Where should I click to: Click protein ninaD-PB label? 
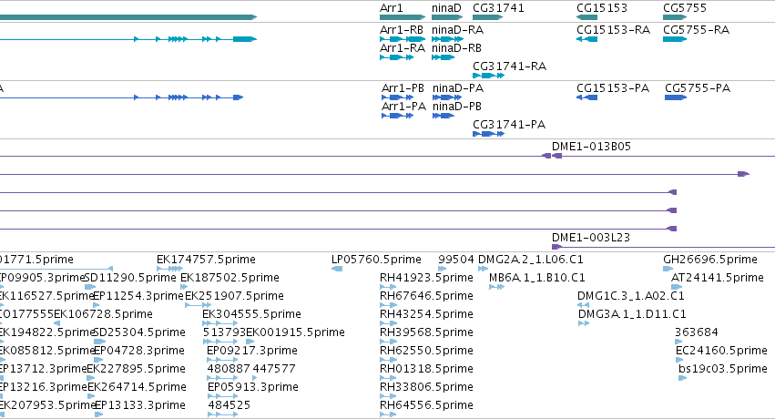(x=457, y=107)
